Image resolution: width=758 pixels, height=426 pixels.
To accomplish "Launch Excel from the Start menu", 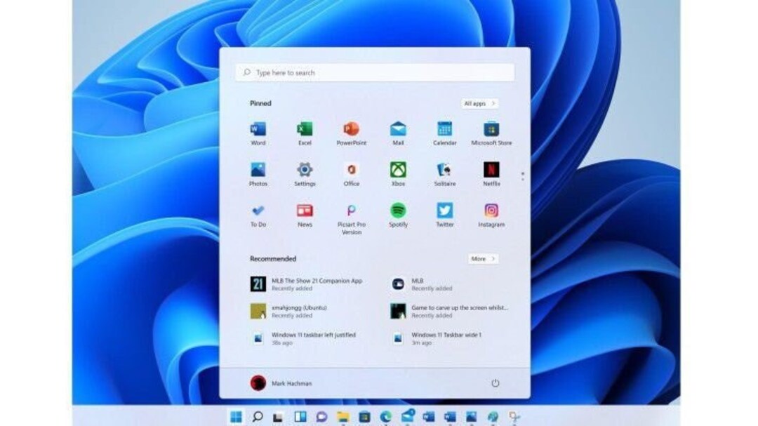I will [x=305, y=134].
